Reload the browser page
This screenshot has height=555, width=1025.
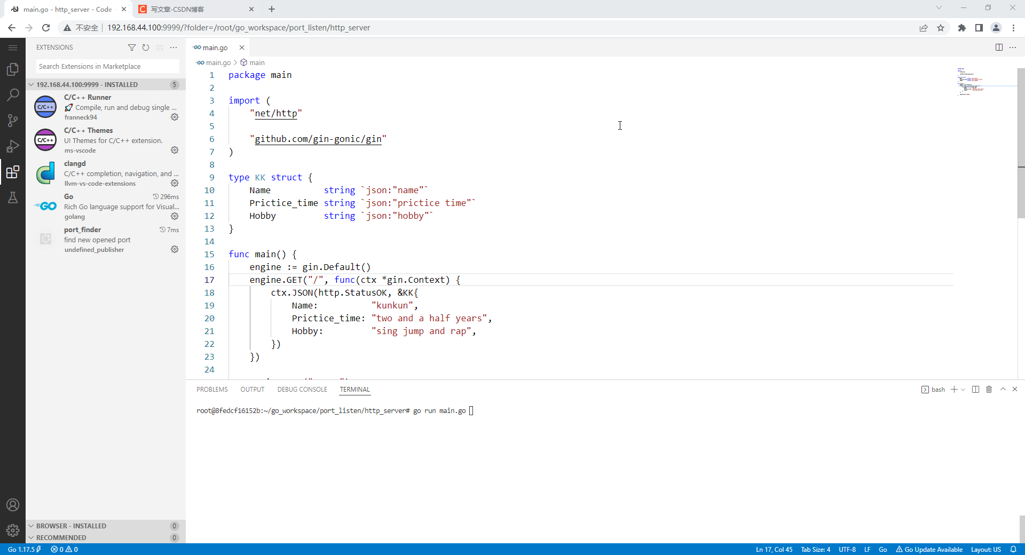46,28
